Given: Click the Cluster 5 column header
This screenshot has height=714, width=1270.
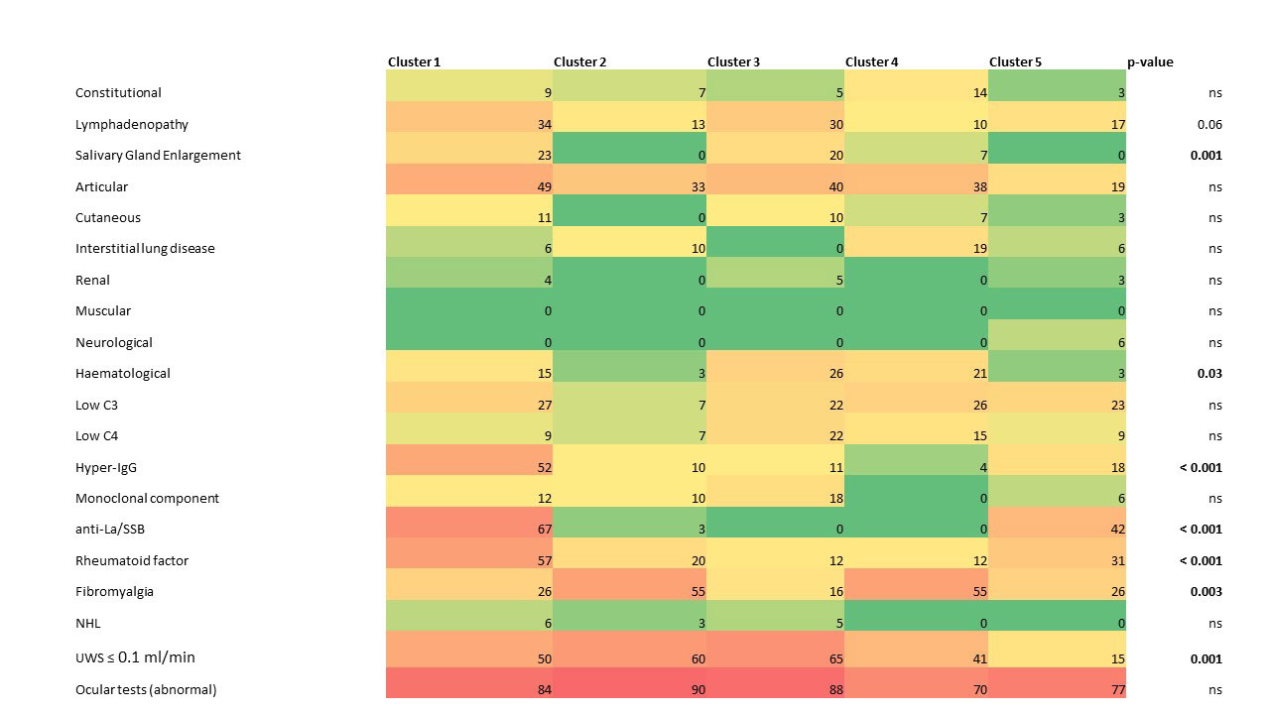Looking at the screenshot, I should tap(1015, 62).
